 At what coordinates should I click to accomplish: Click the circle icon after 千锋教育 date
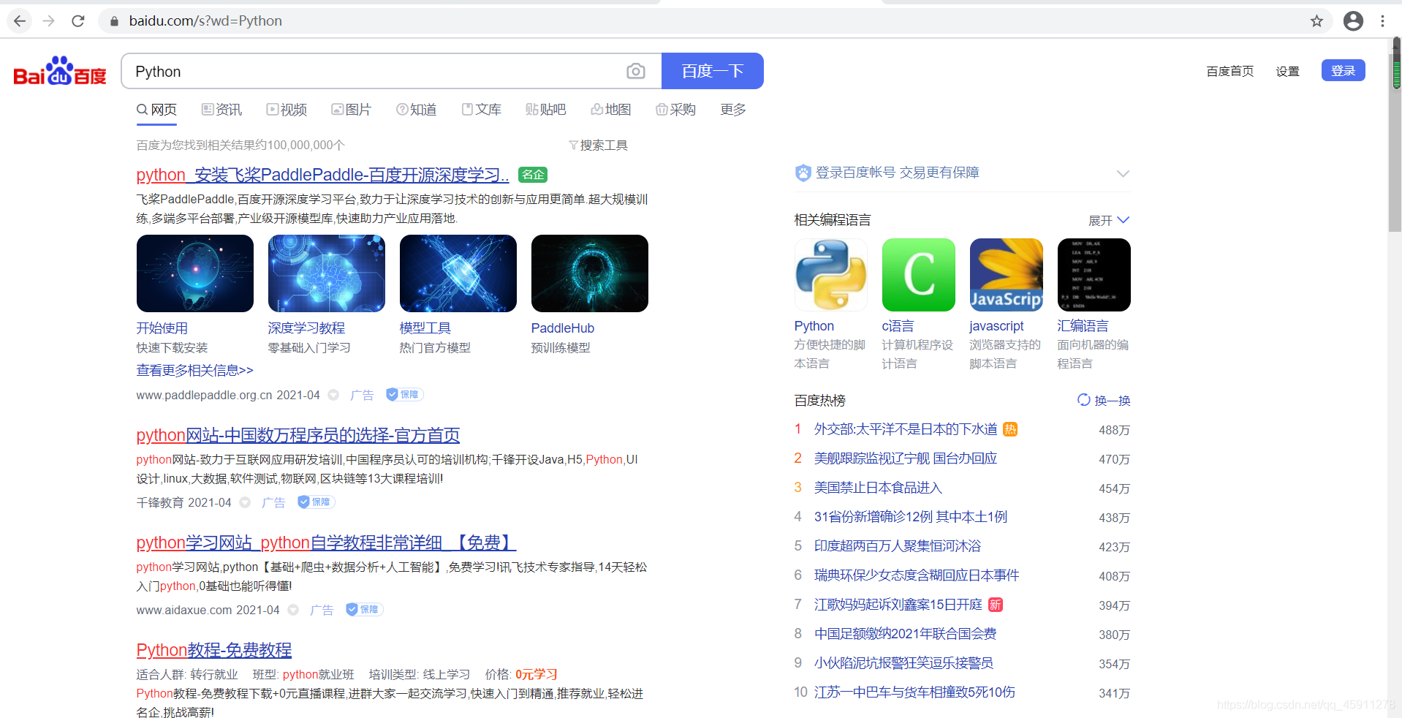pos(245,502)
